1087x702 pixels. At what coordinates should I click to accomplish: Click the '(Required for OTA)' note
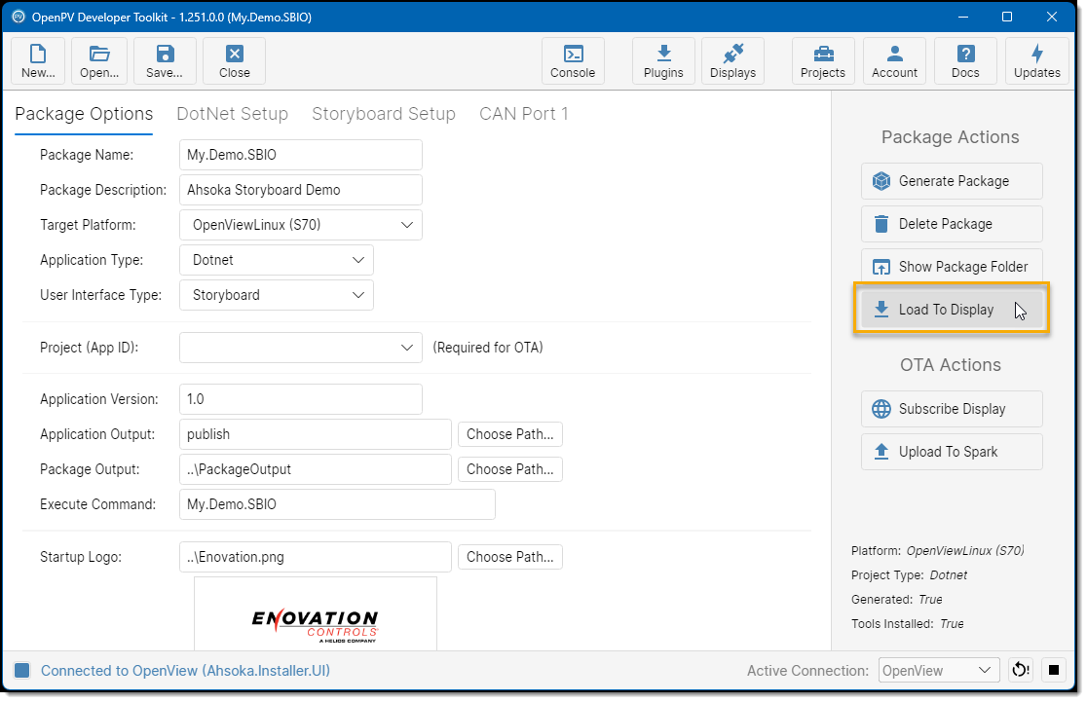488,348
